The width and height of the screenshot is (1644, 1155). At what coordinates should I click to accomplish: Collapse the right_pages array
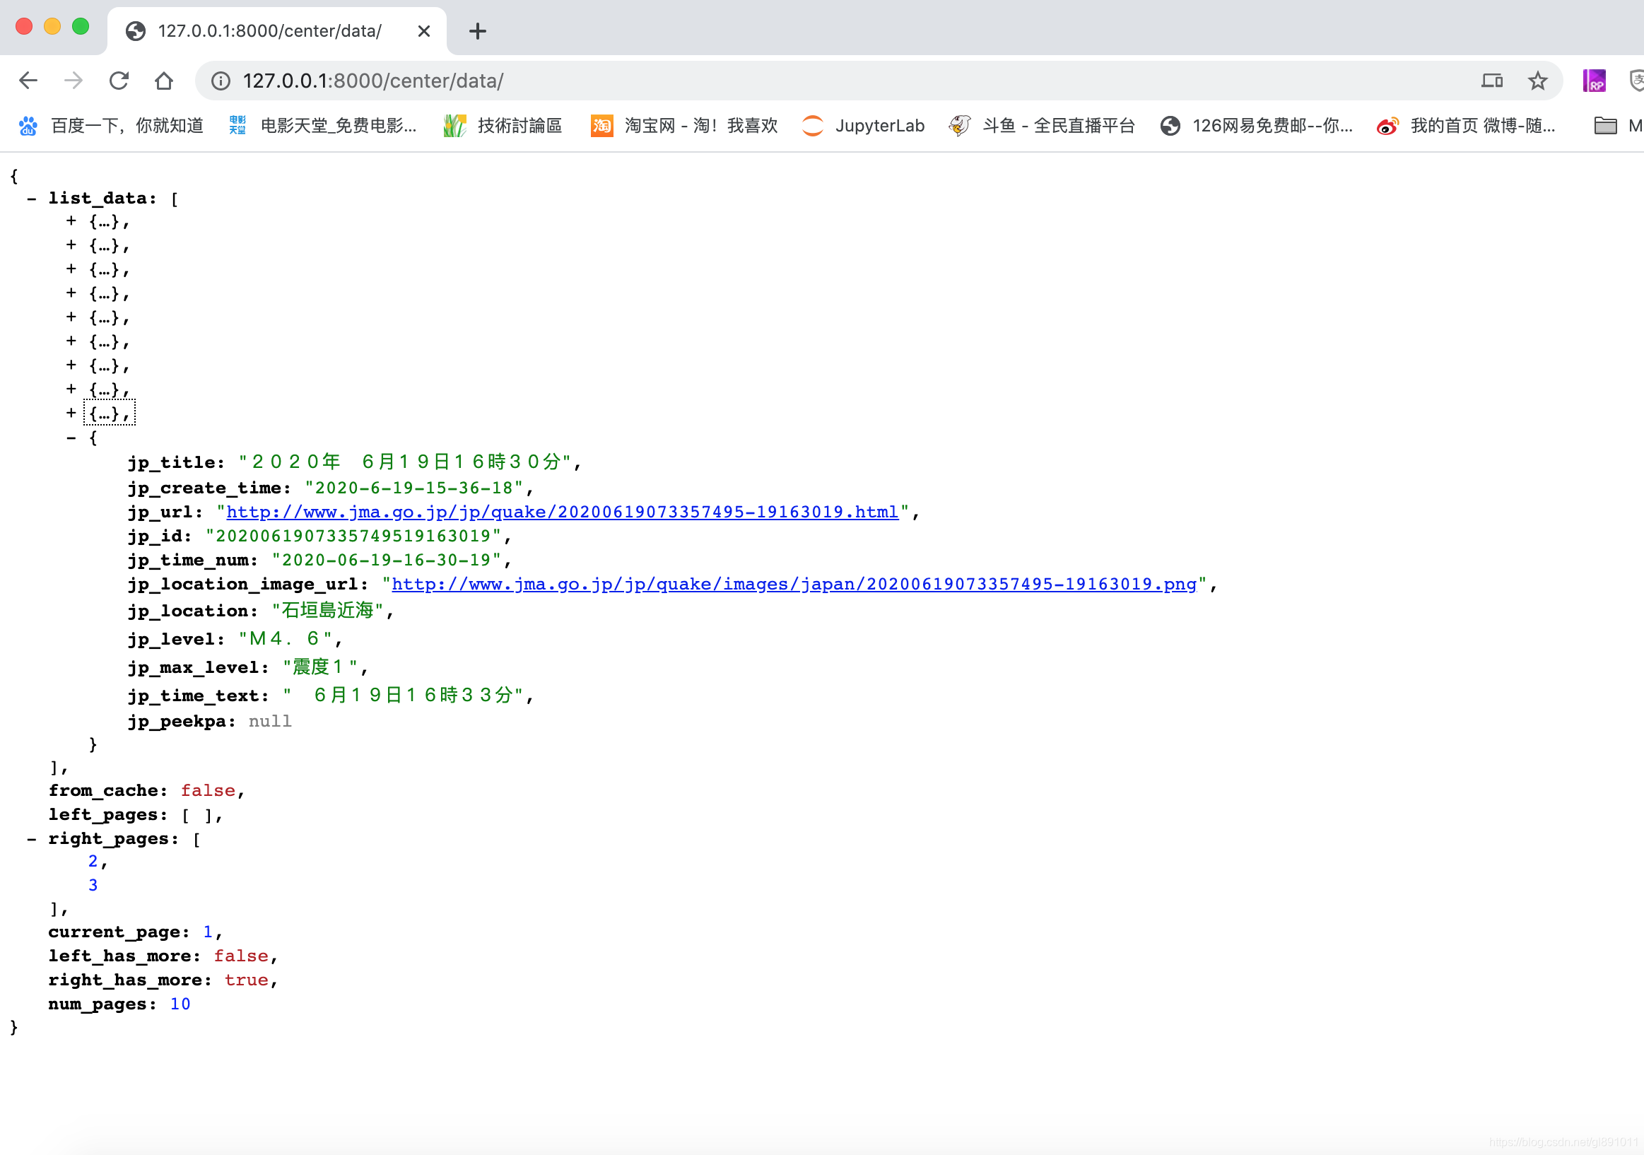point(32,838)
